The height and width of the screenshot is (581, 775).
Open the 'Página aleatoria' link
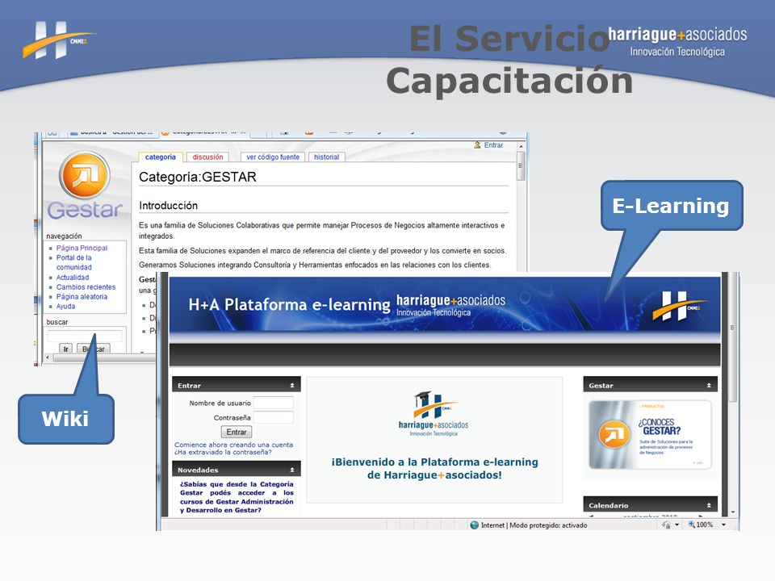(x=82, y=297)
